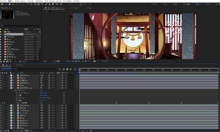The width and height of the screenshot is (220, 132).
Task: Open the コンポジション(C) menu
Action: [20, 1]
